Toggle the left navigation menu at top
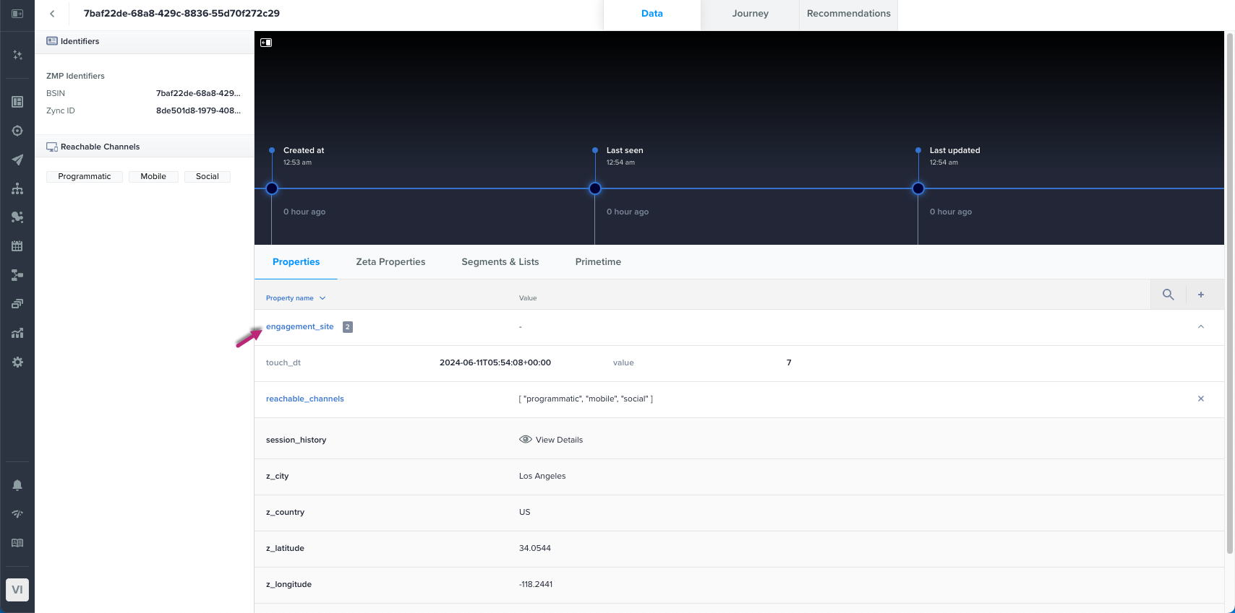The image size is (1235, 613). pos(17,14)
